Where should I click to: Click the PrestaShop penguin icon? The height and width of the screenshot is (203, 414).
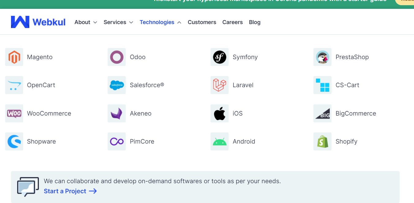(322, 57)
